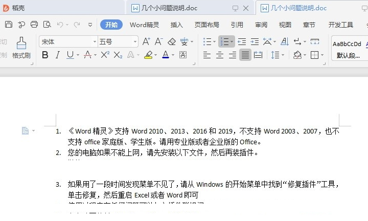Click the Print icon in quick access toolbar

[34, 25]
